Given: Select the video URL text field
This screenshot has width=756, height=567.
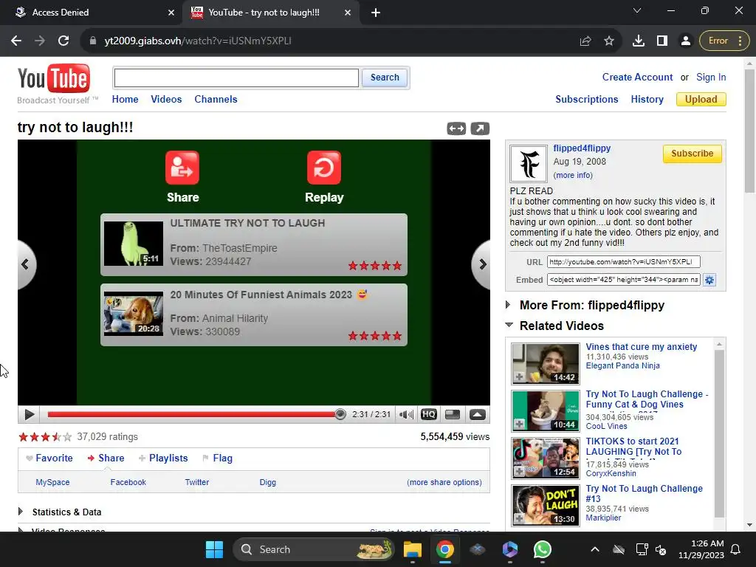Looking at the screenshot, I should [x=623, y=262].
